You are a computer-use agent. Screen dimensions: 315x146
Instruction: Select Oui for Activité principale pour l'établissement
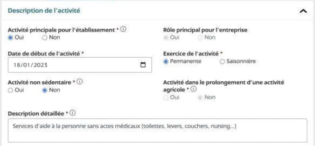point(11,37)
